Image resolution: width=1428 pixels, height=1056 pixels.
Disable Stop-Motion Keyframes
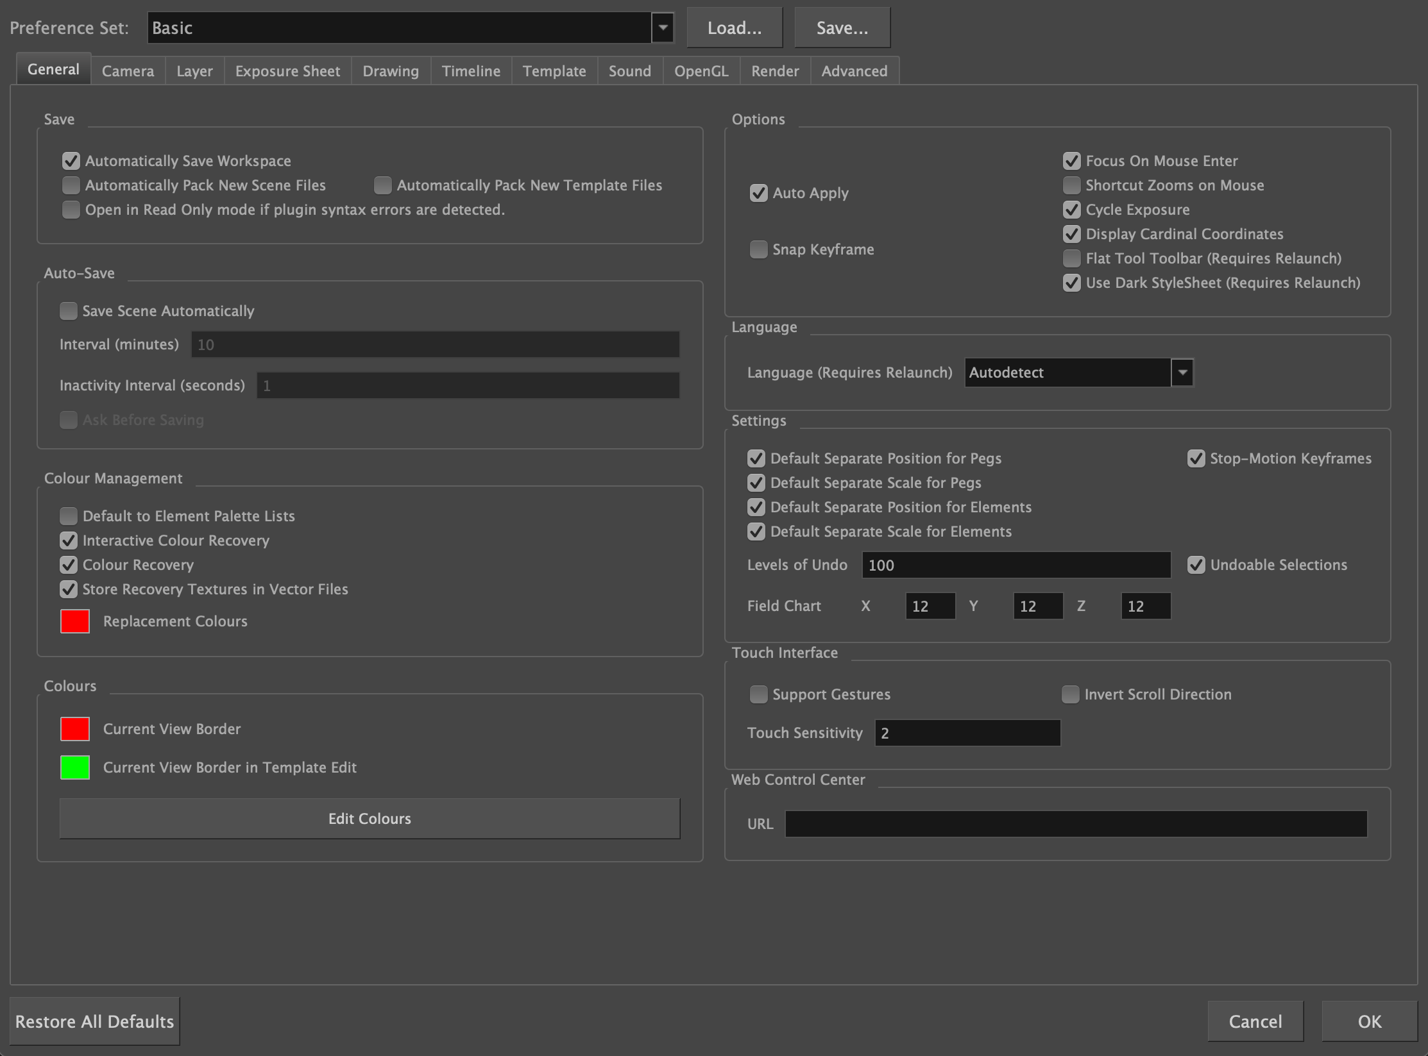1196,458
